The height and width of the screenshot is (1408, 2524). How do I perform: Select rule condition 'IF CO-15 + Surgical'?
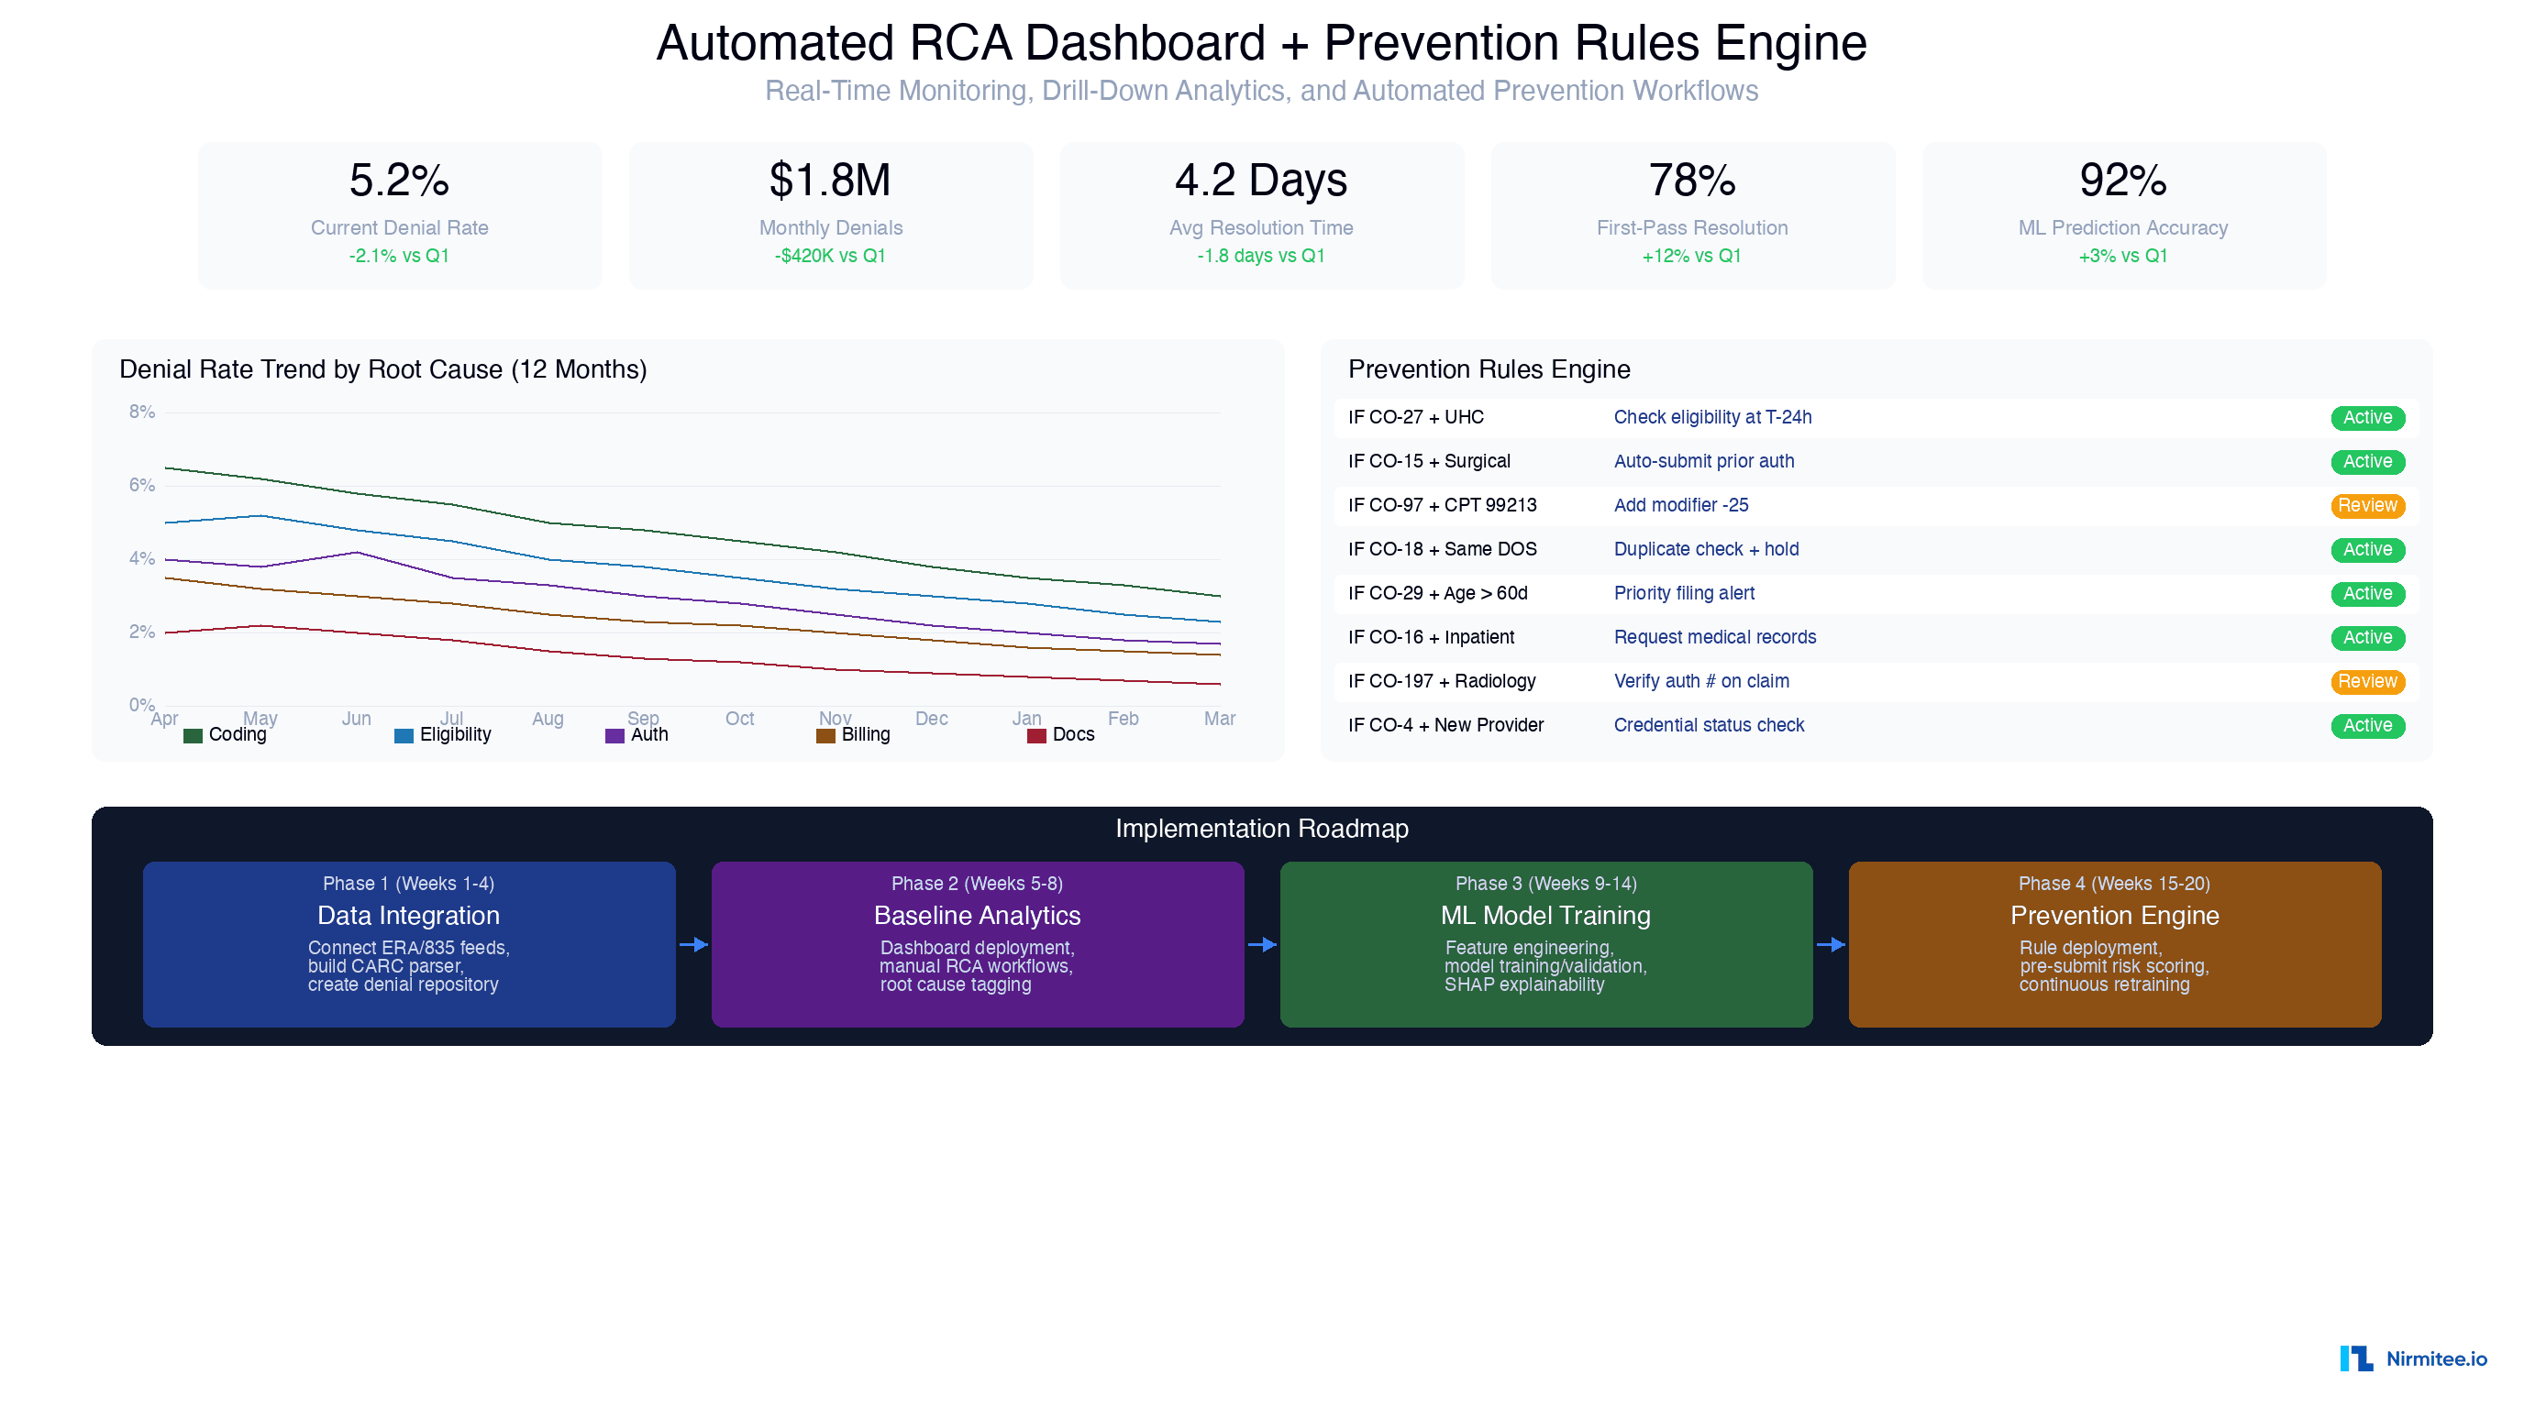[x=1430, y=461]
